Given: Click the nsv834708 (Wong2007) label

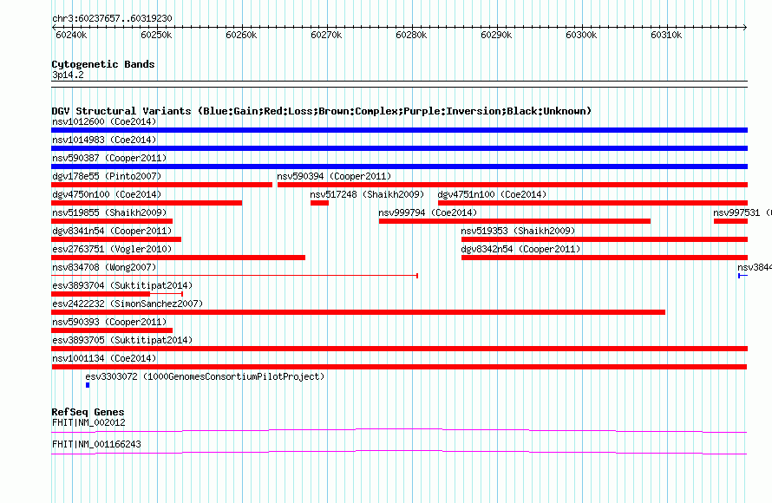Looking at the screenshot, I should [104, 267].
